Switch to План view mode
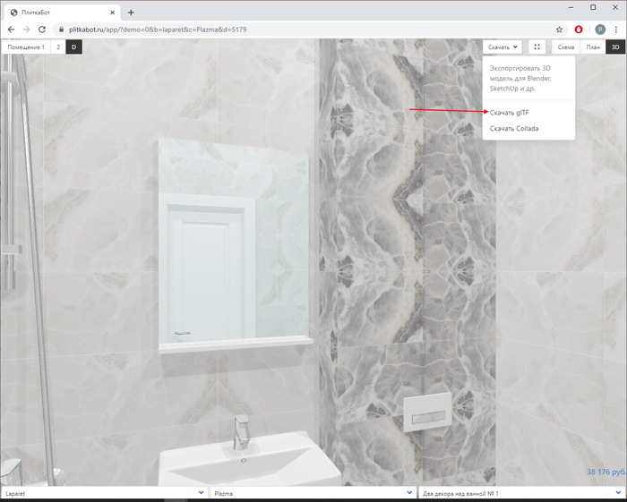Image resolution: width=627 pixels, height=502 pixels. tap(593, 47)
